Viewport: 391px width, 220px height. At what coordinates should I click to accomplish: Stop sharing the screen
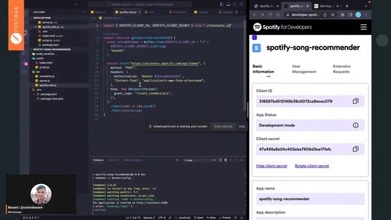(x=223, y=127)
